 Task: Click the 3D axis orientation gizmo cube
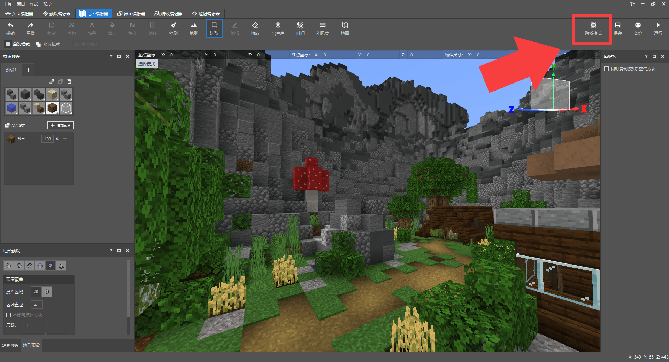coord(550,95)
